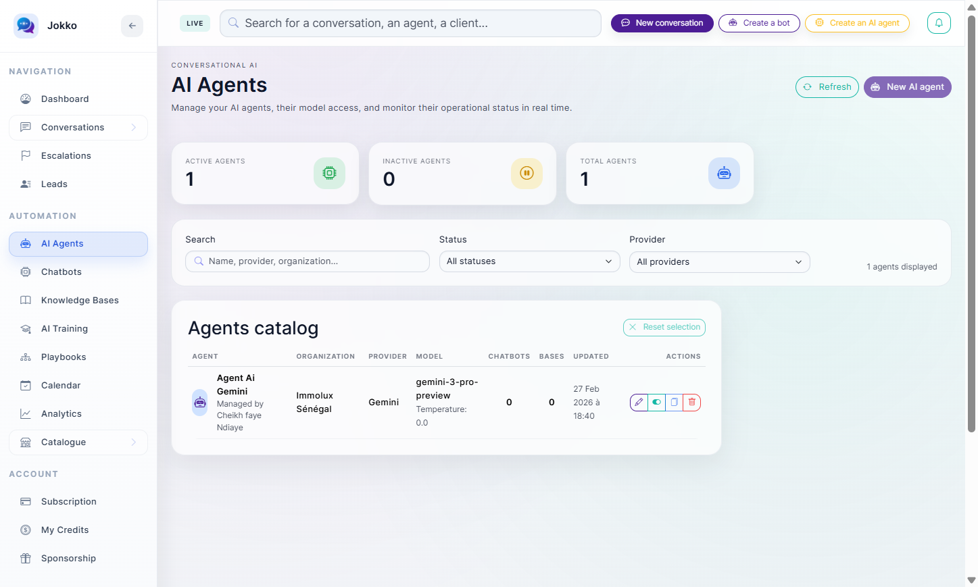Refresh the AI agents list
978x587 pixels.
tap(827, 87)
